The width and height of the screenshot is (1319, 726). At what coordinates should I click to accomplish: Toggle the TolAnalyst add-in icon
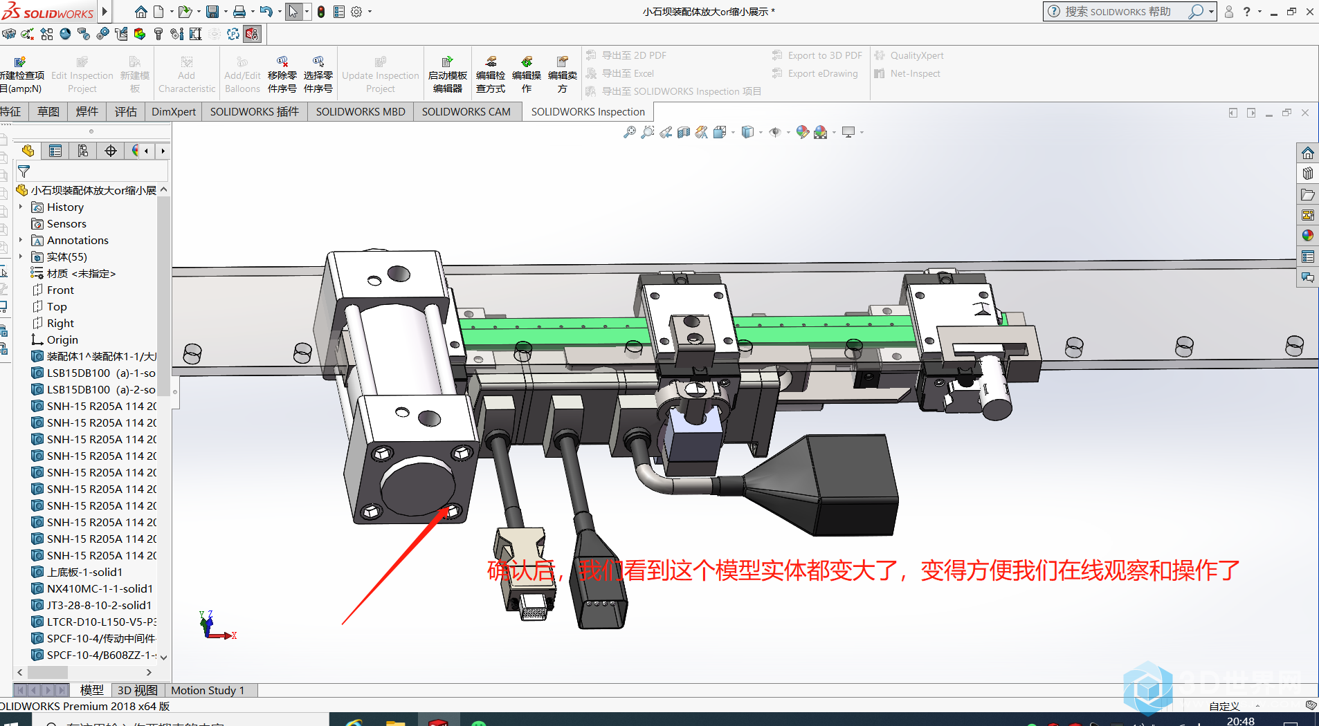click(x=196, y=34)
